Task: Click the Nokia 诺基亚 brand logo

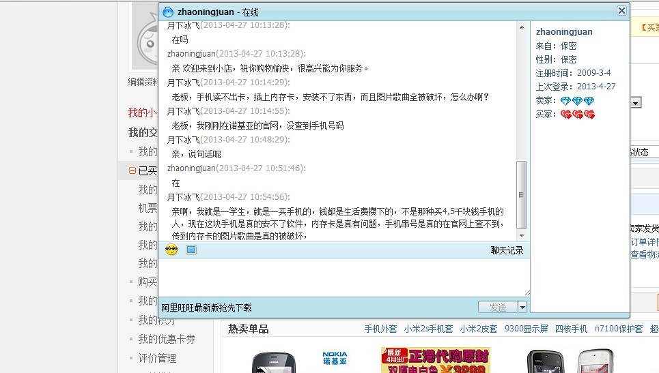Action: (x=335, y=358)
